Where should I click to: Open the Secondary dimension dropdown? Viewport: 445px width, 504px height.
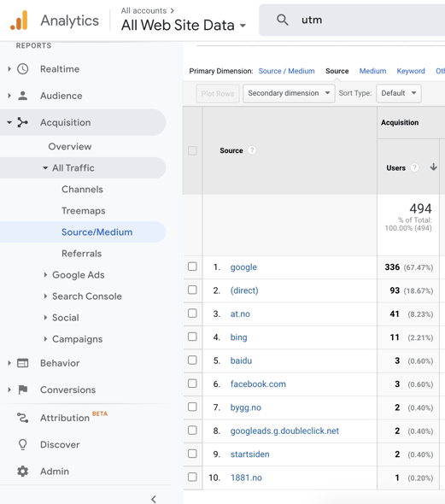coord(289,93)
